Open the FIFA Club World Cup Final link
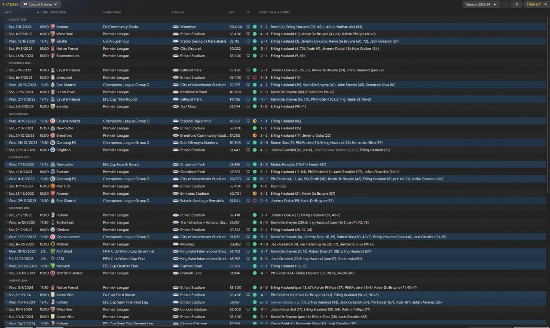Screen dimensions: 550x328 coord(124,259)
